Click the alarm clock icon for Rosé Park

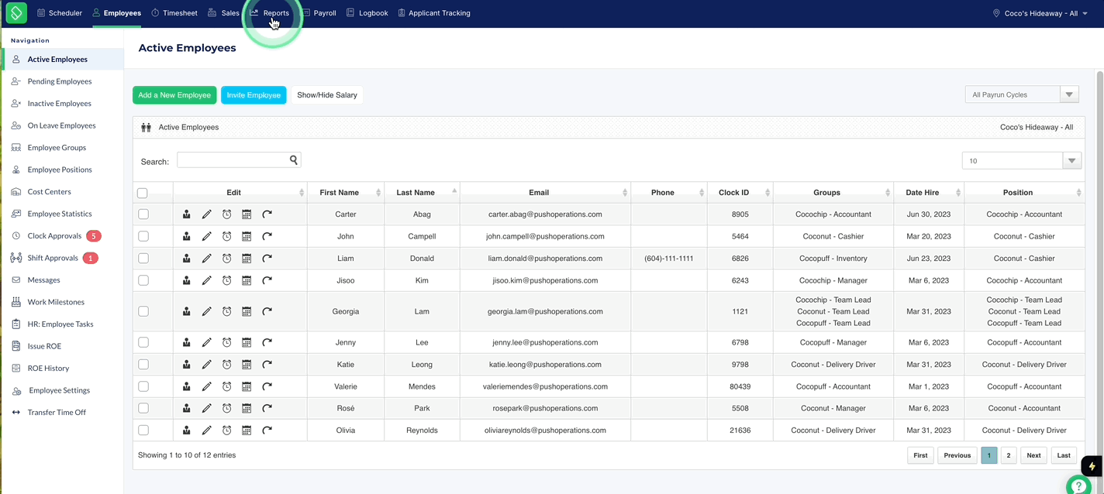tap(227, 408)
